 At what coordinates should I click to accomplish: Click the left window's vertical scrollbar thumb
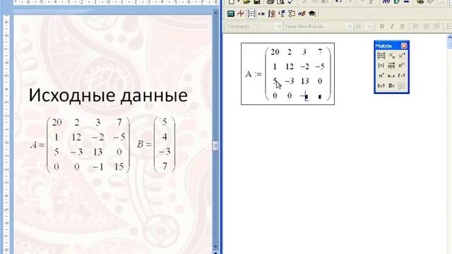[x=215, y=146]
